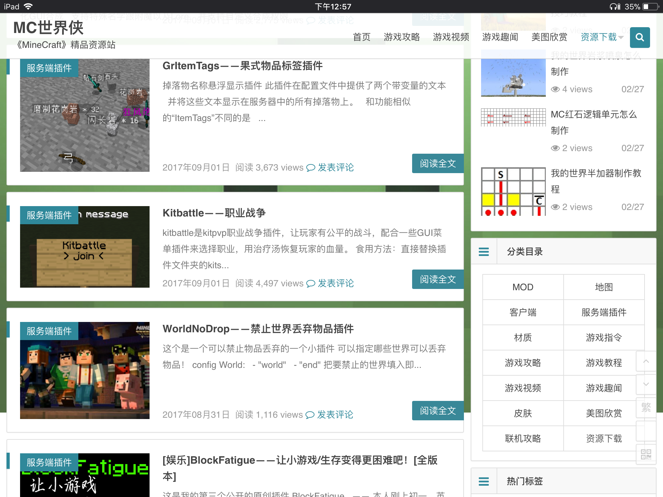Open 游戏攻略 navigation menu item
The image size is (663, 497).
coord(401,37)
